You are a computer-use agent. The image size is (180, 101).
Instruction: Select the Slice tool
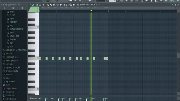(64, 5)
